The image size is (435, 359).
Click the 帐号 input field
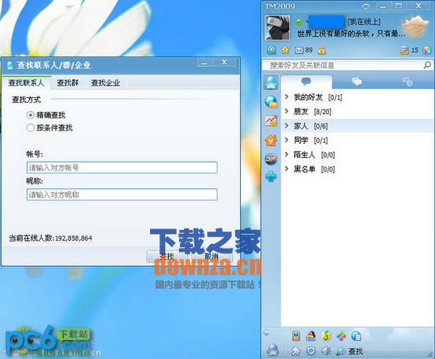tap(122, 168)
